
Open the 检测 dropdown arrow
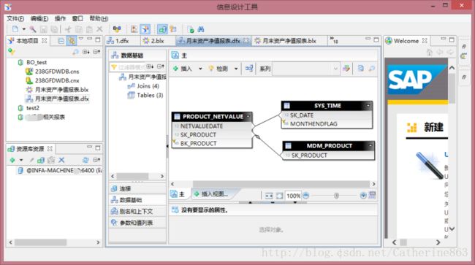(236, 69)
